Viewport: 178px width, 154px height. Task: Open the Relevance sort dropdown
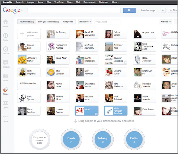click(x=85, y=22)
